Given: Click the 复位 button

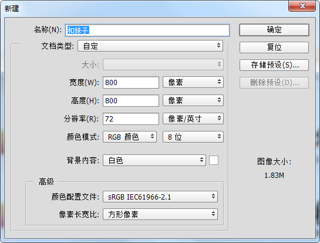Looking at the screenshot, I should pos(274,48).
